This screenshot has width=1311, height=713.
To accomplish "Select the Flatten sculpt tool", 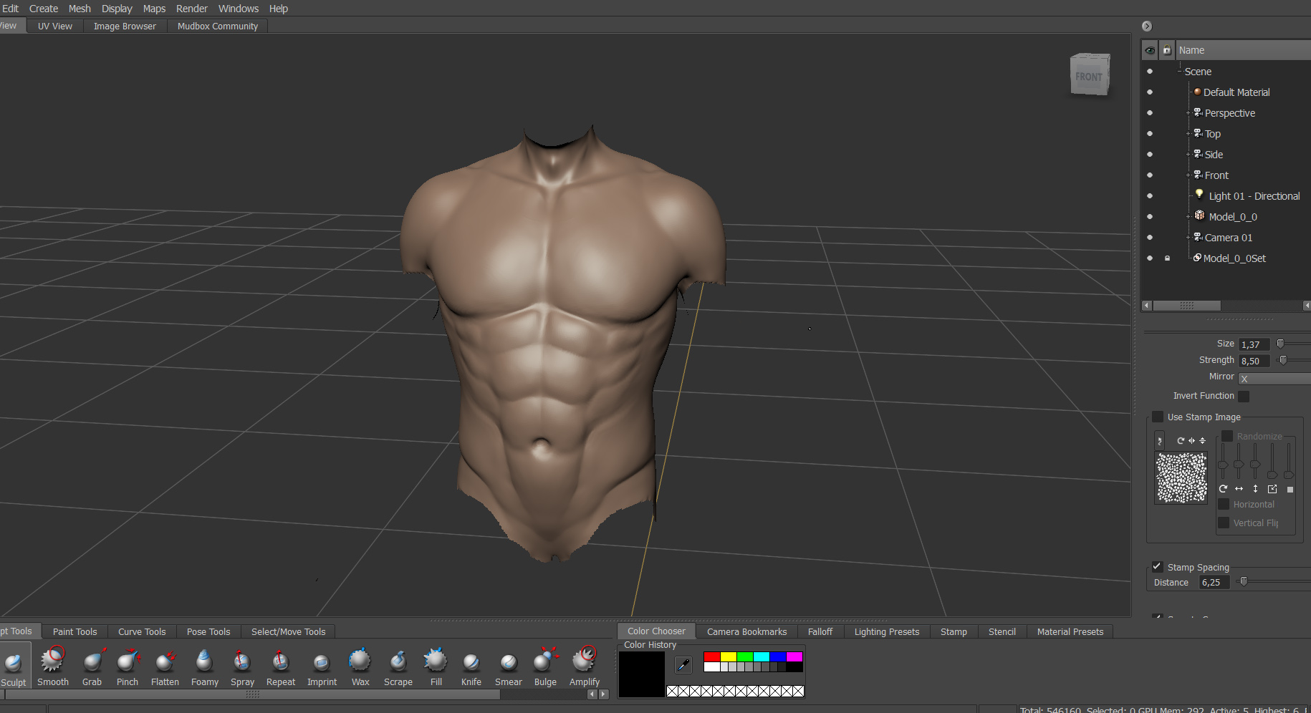I will (165, 666).
